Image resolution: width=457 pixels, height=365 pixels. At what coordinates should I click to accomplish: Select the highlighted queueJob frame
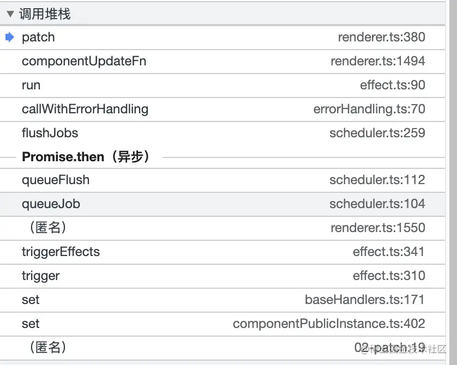point(51,204)
